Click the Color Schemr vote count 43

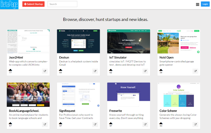coord(161,126)
